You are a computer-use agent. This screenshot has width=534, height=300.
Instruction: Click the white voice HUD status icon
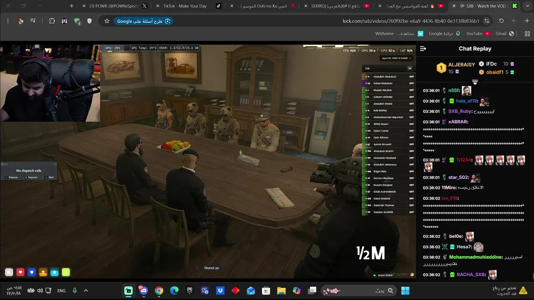click(9, 272)
